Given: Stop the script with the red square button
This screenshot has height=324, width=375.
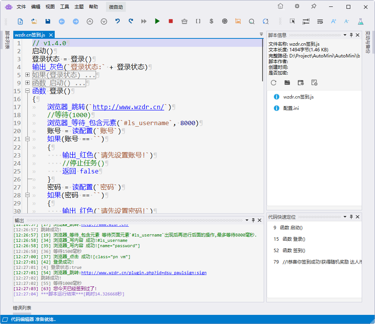Looking at the screenshot, I should click(171, 21).
